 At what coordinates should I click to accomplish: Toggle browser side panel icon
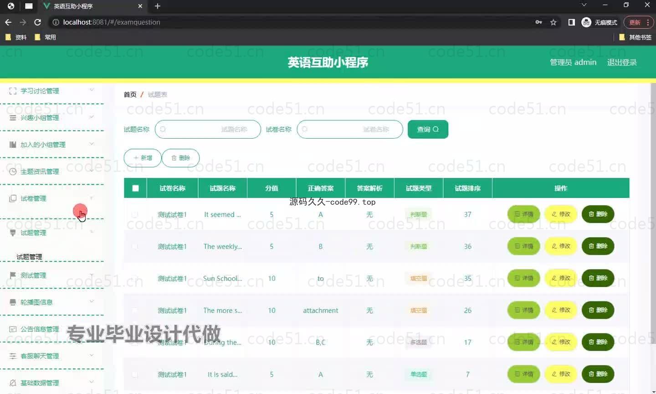[571, 22]
